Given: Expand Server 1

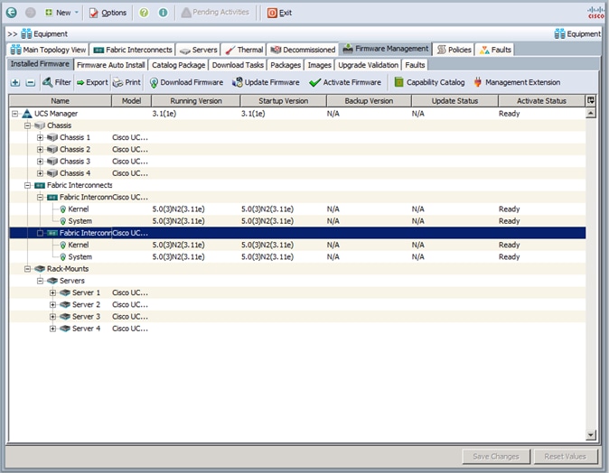Looking at the screenshot, I should (x=52, y=293).
